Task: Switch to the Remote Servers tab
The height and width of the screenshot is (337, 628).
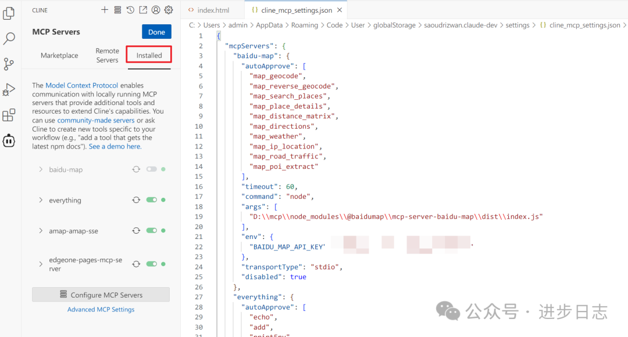Action: (107, 56)
